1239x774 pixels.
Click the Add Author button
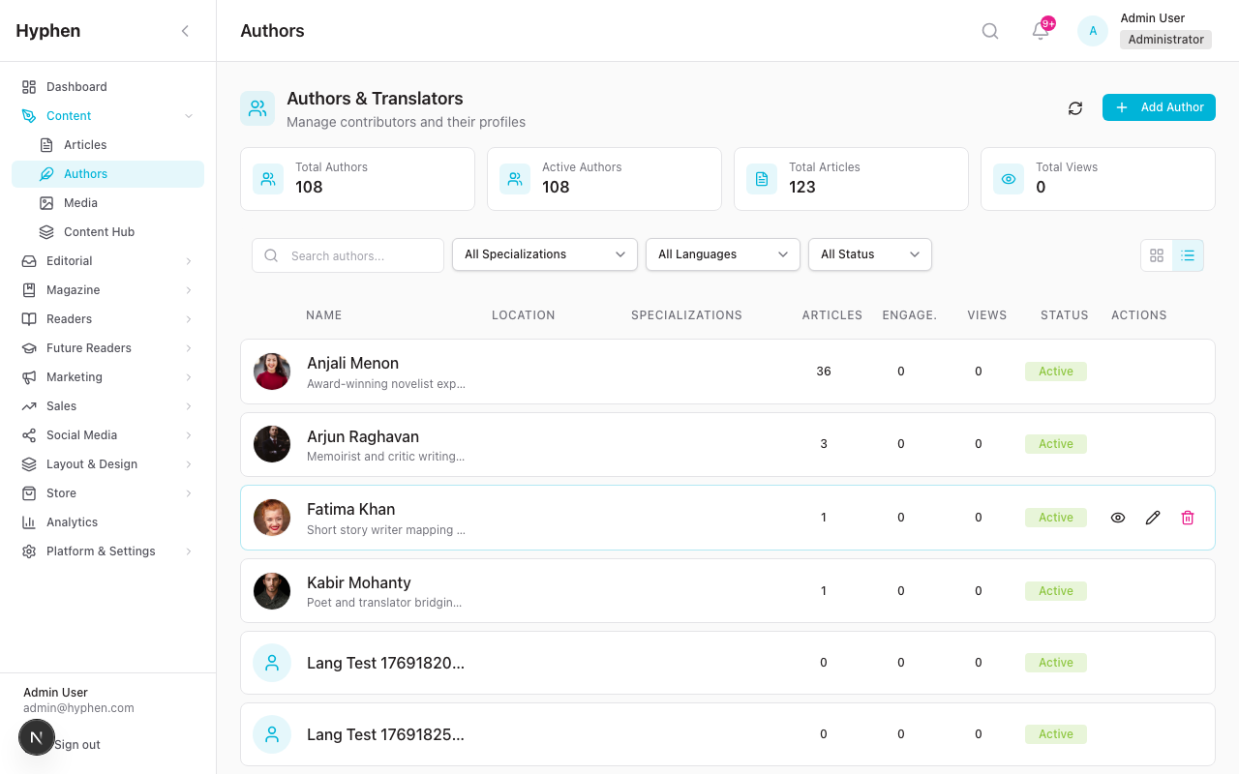(x=1159, y=107)
